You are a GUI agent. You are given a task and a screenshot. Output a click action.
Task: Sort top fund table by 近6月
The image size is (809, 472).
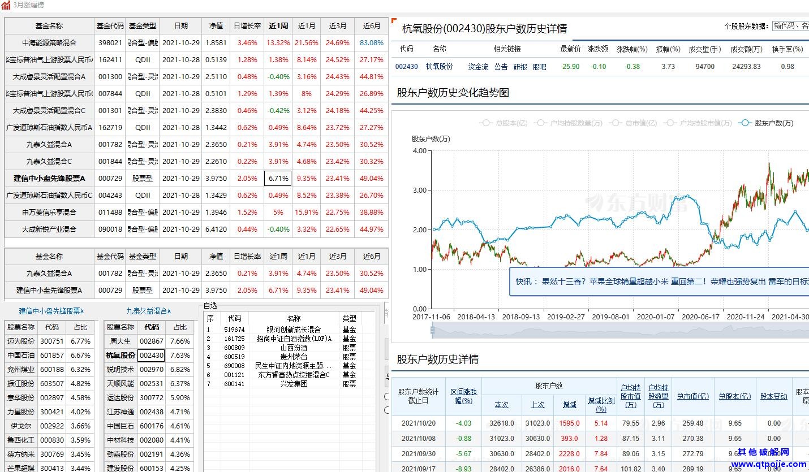coord(372,26)
